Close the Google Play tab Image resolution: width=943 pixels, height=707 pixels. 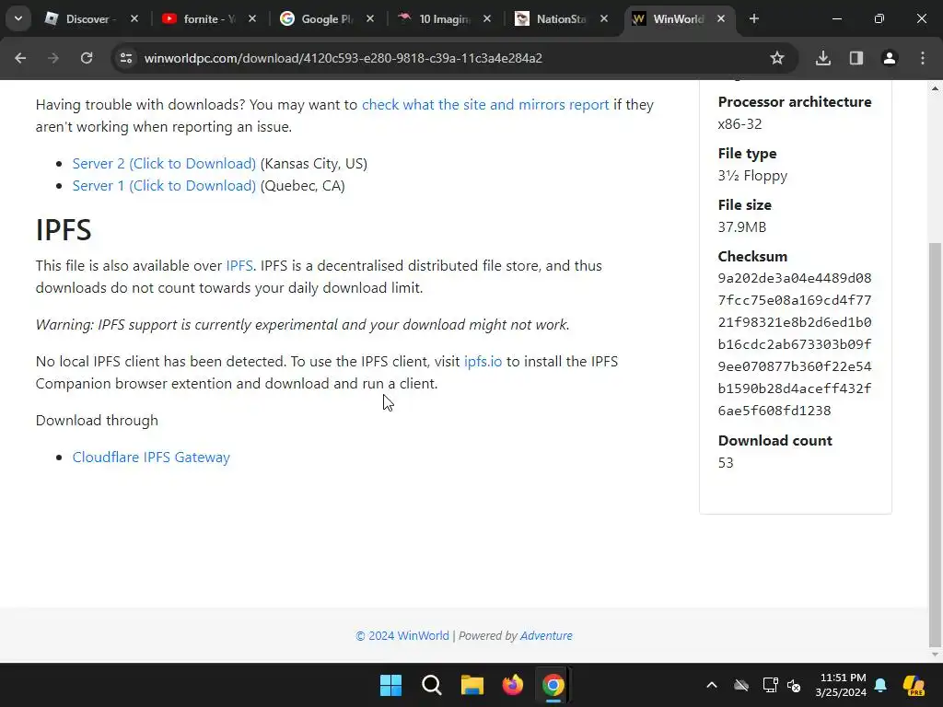coord(370,19)
